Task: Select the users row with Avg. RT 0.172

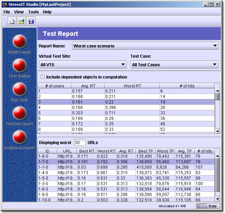Action: tap(126, 124)
